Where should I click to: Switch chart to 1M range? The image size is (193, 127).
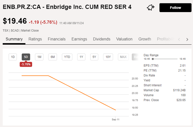pos(39,57)
